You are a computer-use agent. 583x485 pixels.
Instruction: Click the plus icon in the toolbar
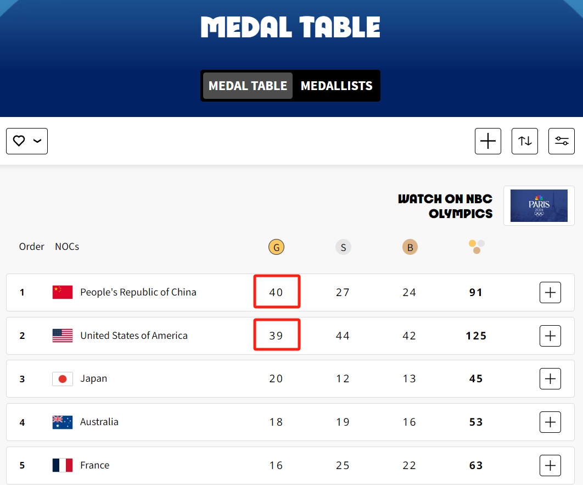pyautogui.click(x=487, y=141)
